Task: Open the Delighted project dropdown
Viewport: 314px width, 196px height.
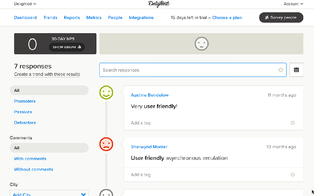Action: (25, 4)
